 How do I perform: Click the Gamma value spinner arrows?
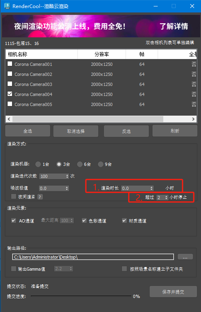coord(71,269)
